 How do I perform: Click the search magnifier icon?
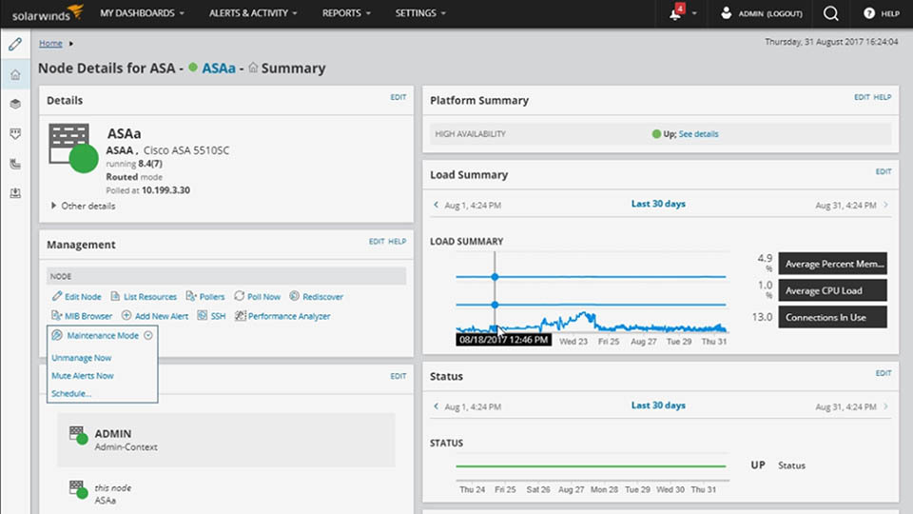coord(831,13)
